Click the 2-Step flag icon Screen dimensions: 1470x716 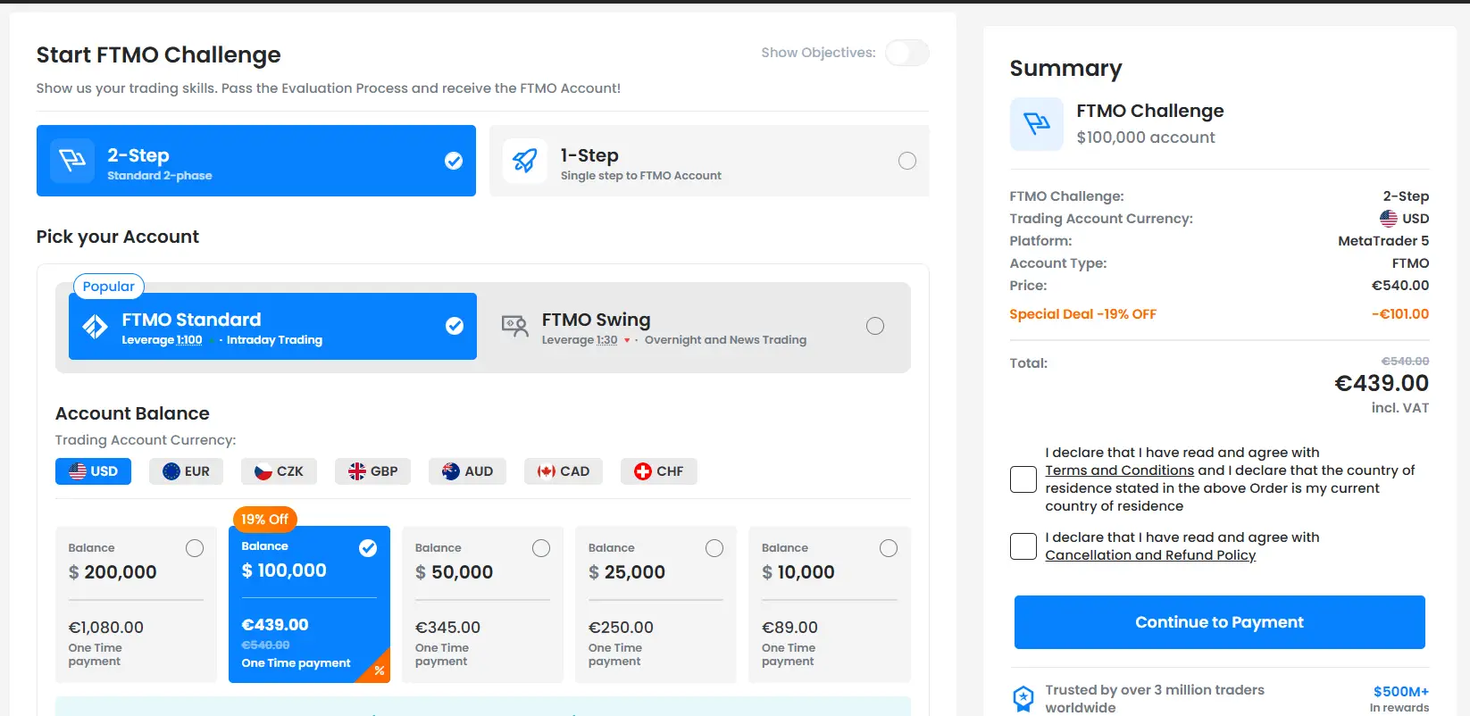click(x=72, y=161)
